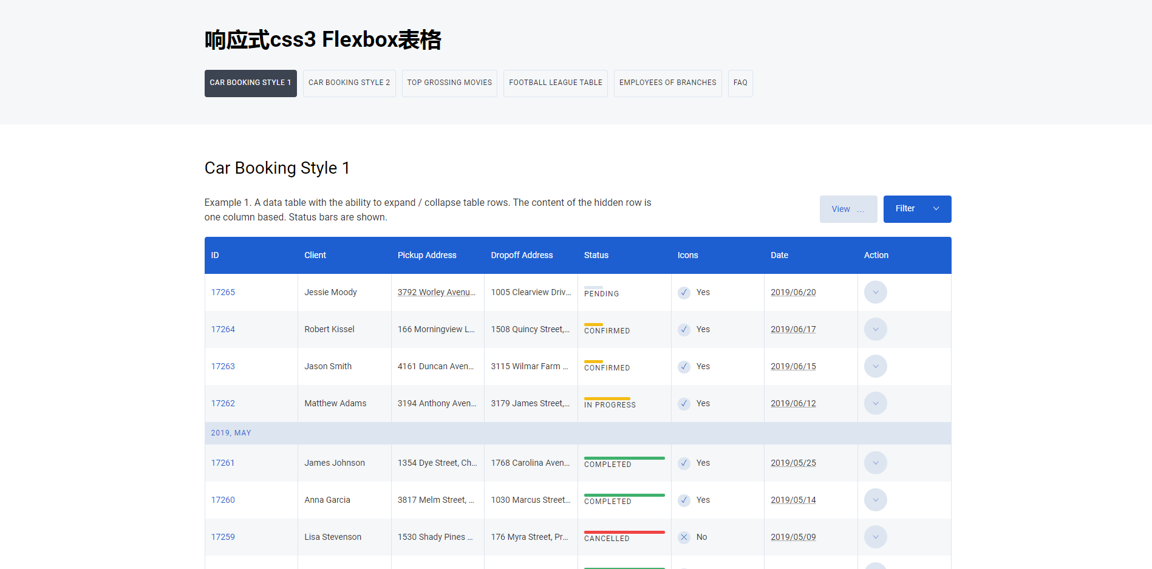Open the Filter dropdown
This screenshot has height=569, width=1152.
tap(917, 209)
